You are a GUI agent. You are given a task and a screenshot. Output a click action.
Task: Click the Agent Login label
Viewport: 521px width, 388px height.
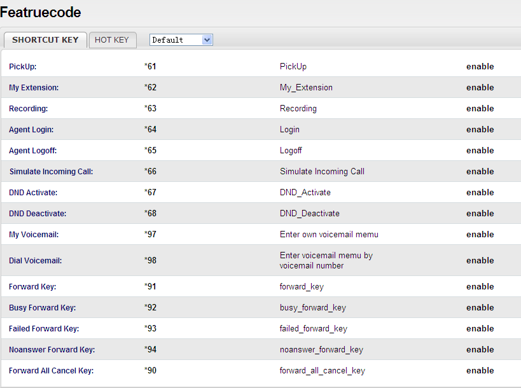click(31, 130)
